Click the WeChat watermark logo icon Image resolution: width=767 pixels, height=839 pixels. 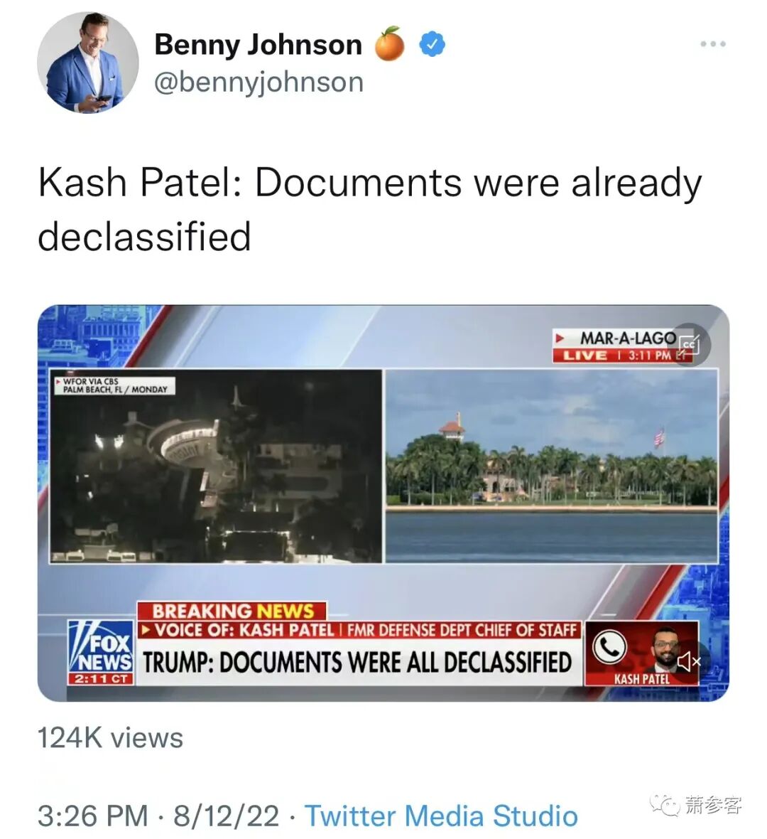664,804
